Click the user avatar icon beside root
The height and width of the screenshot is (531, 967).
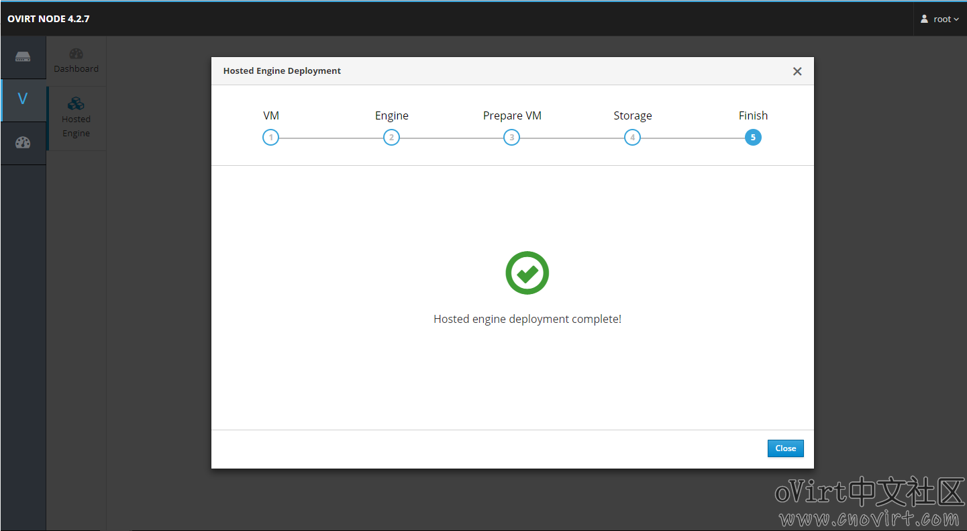tap(924, 19)
